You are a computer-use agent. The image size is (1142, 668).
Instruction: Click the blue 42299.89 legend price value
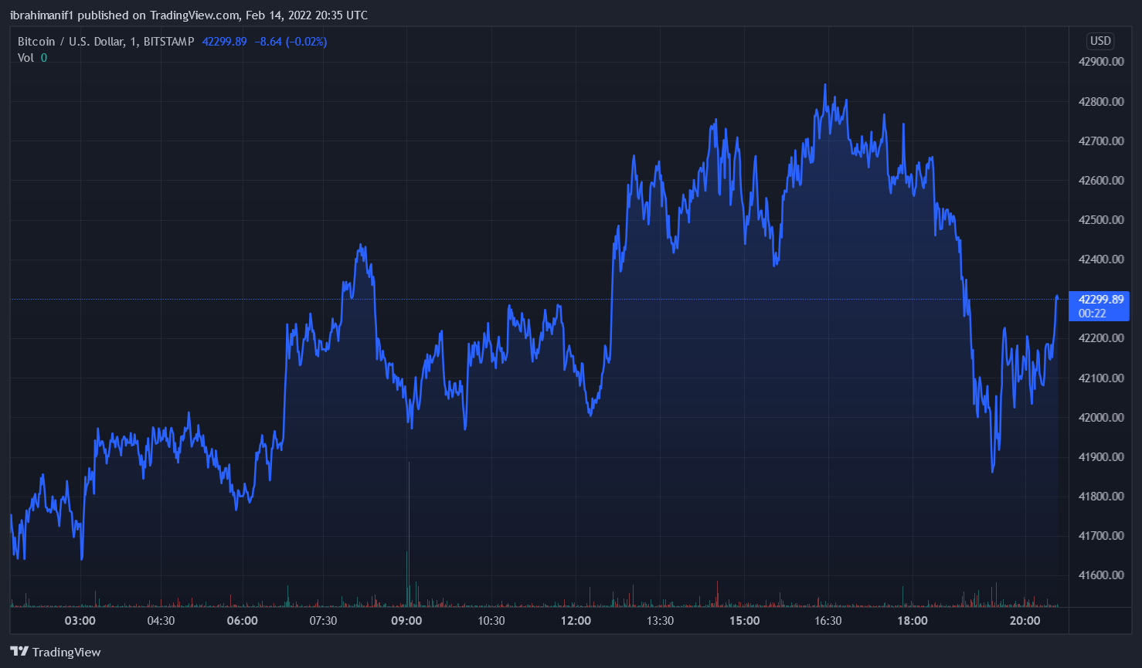point(224,42)
